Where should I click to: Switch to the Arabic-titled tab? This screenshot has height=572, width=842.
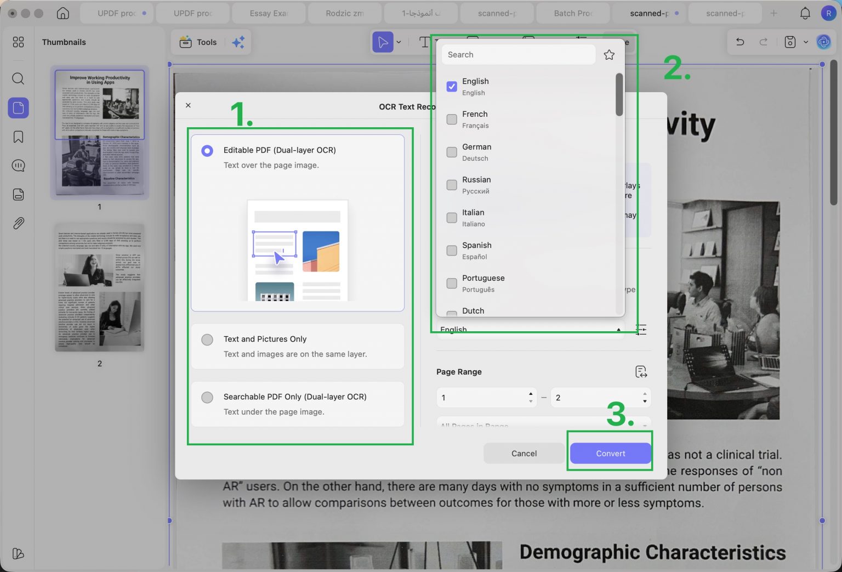[421, 13]
